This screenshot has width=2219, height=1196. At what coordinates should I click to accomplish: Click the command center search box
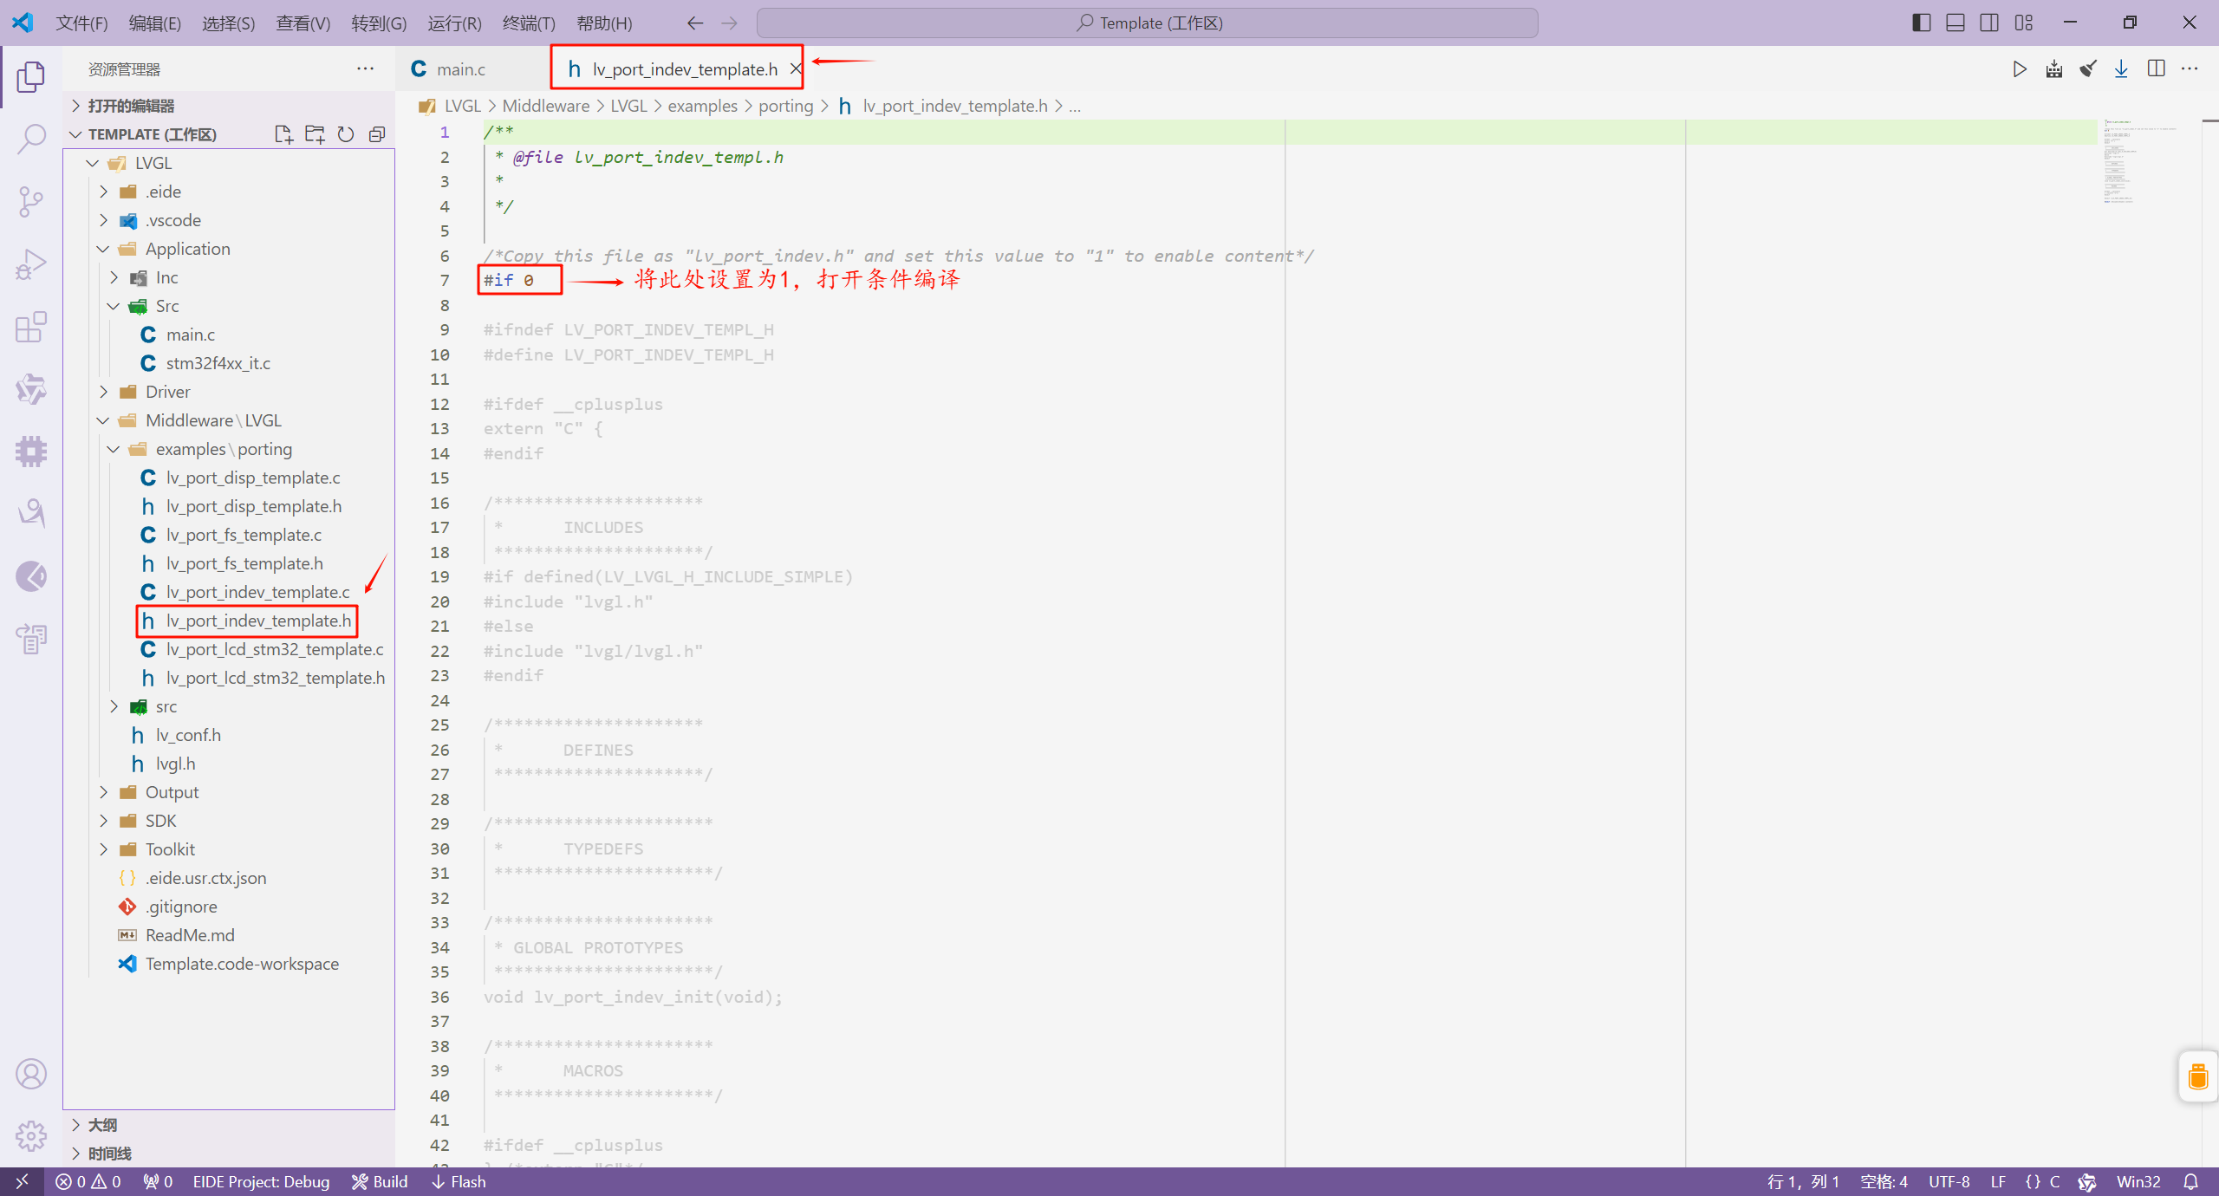1148,23
